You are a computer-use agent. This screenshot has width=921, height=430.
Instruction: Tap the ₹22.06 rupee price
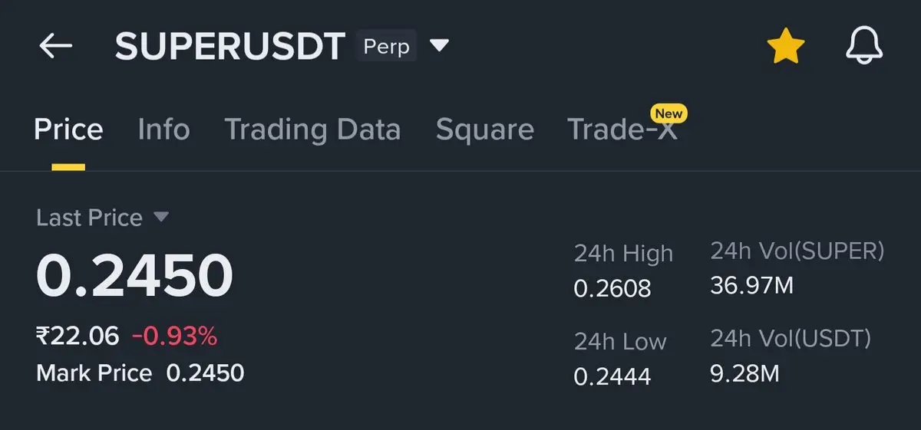[78, 336]
